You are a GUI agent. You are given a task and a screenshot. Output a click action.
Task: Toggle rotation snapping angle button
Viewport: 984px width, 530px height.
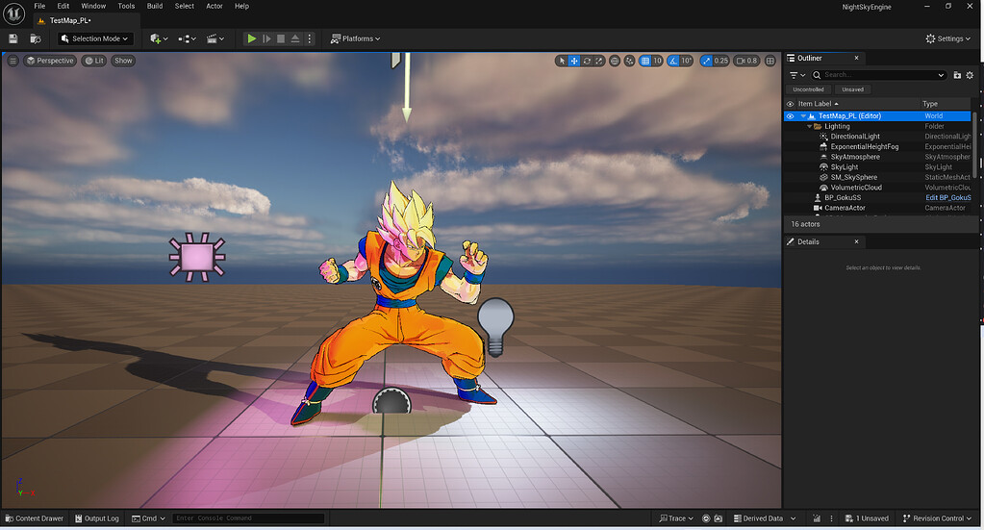(673, 61)
